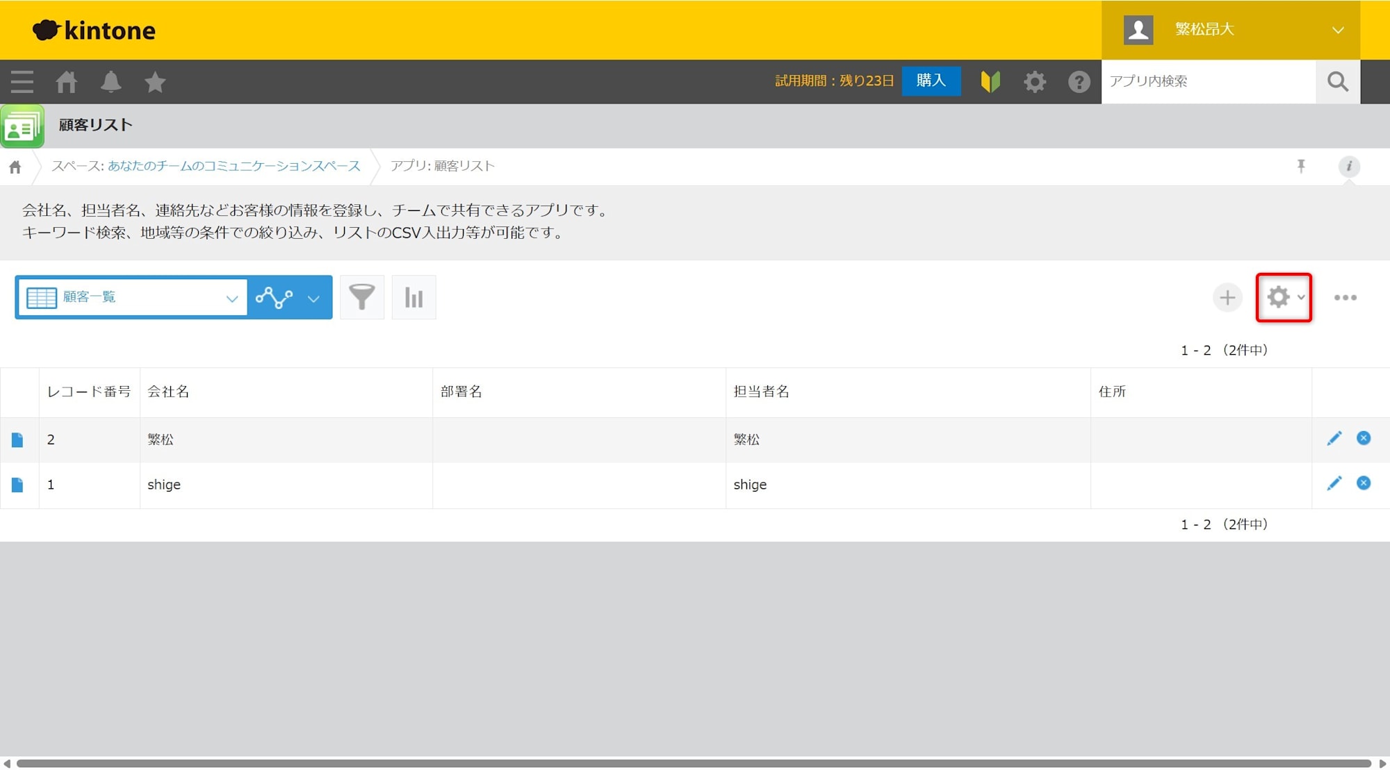Sort by レコード番号 column header

click(x=89, y=392)
